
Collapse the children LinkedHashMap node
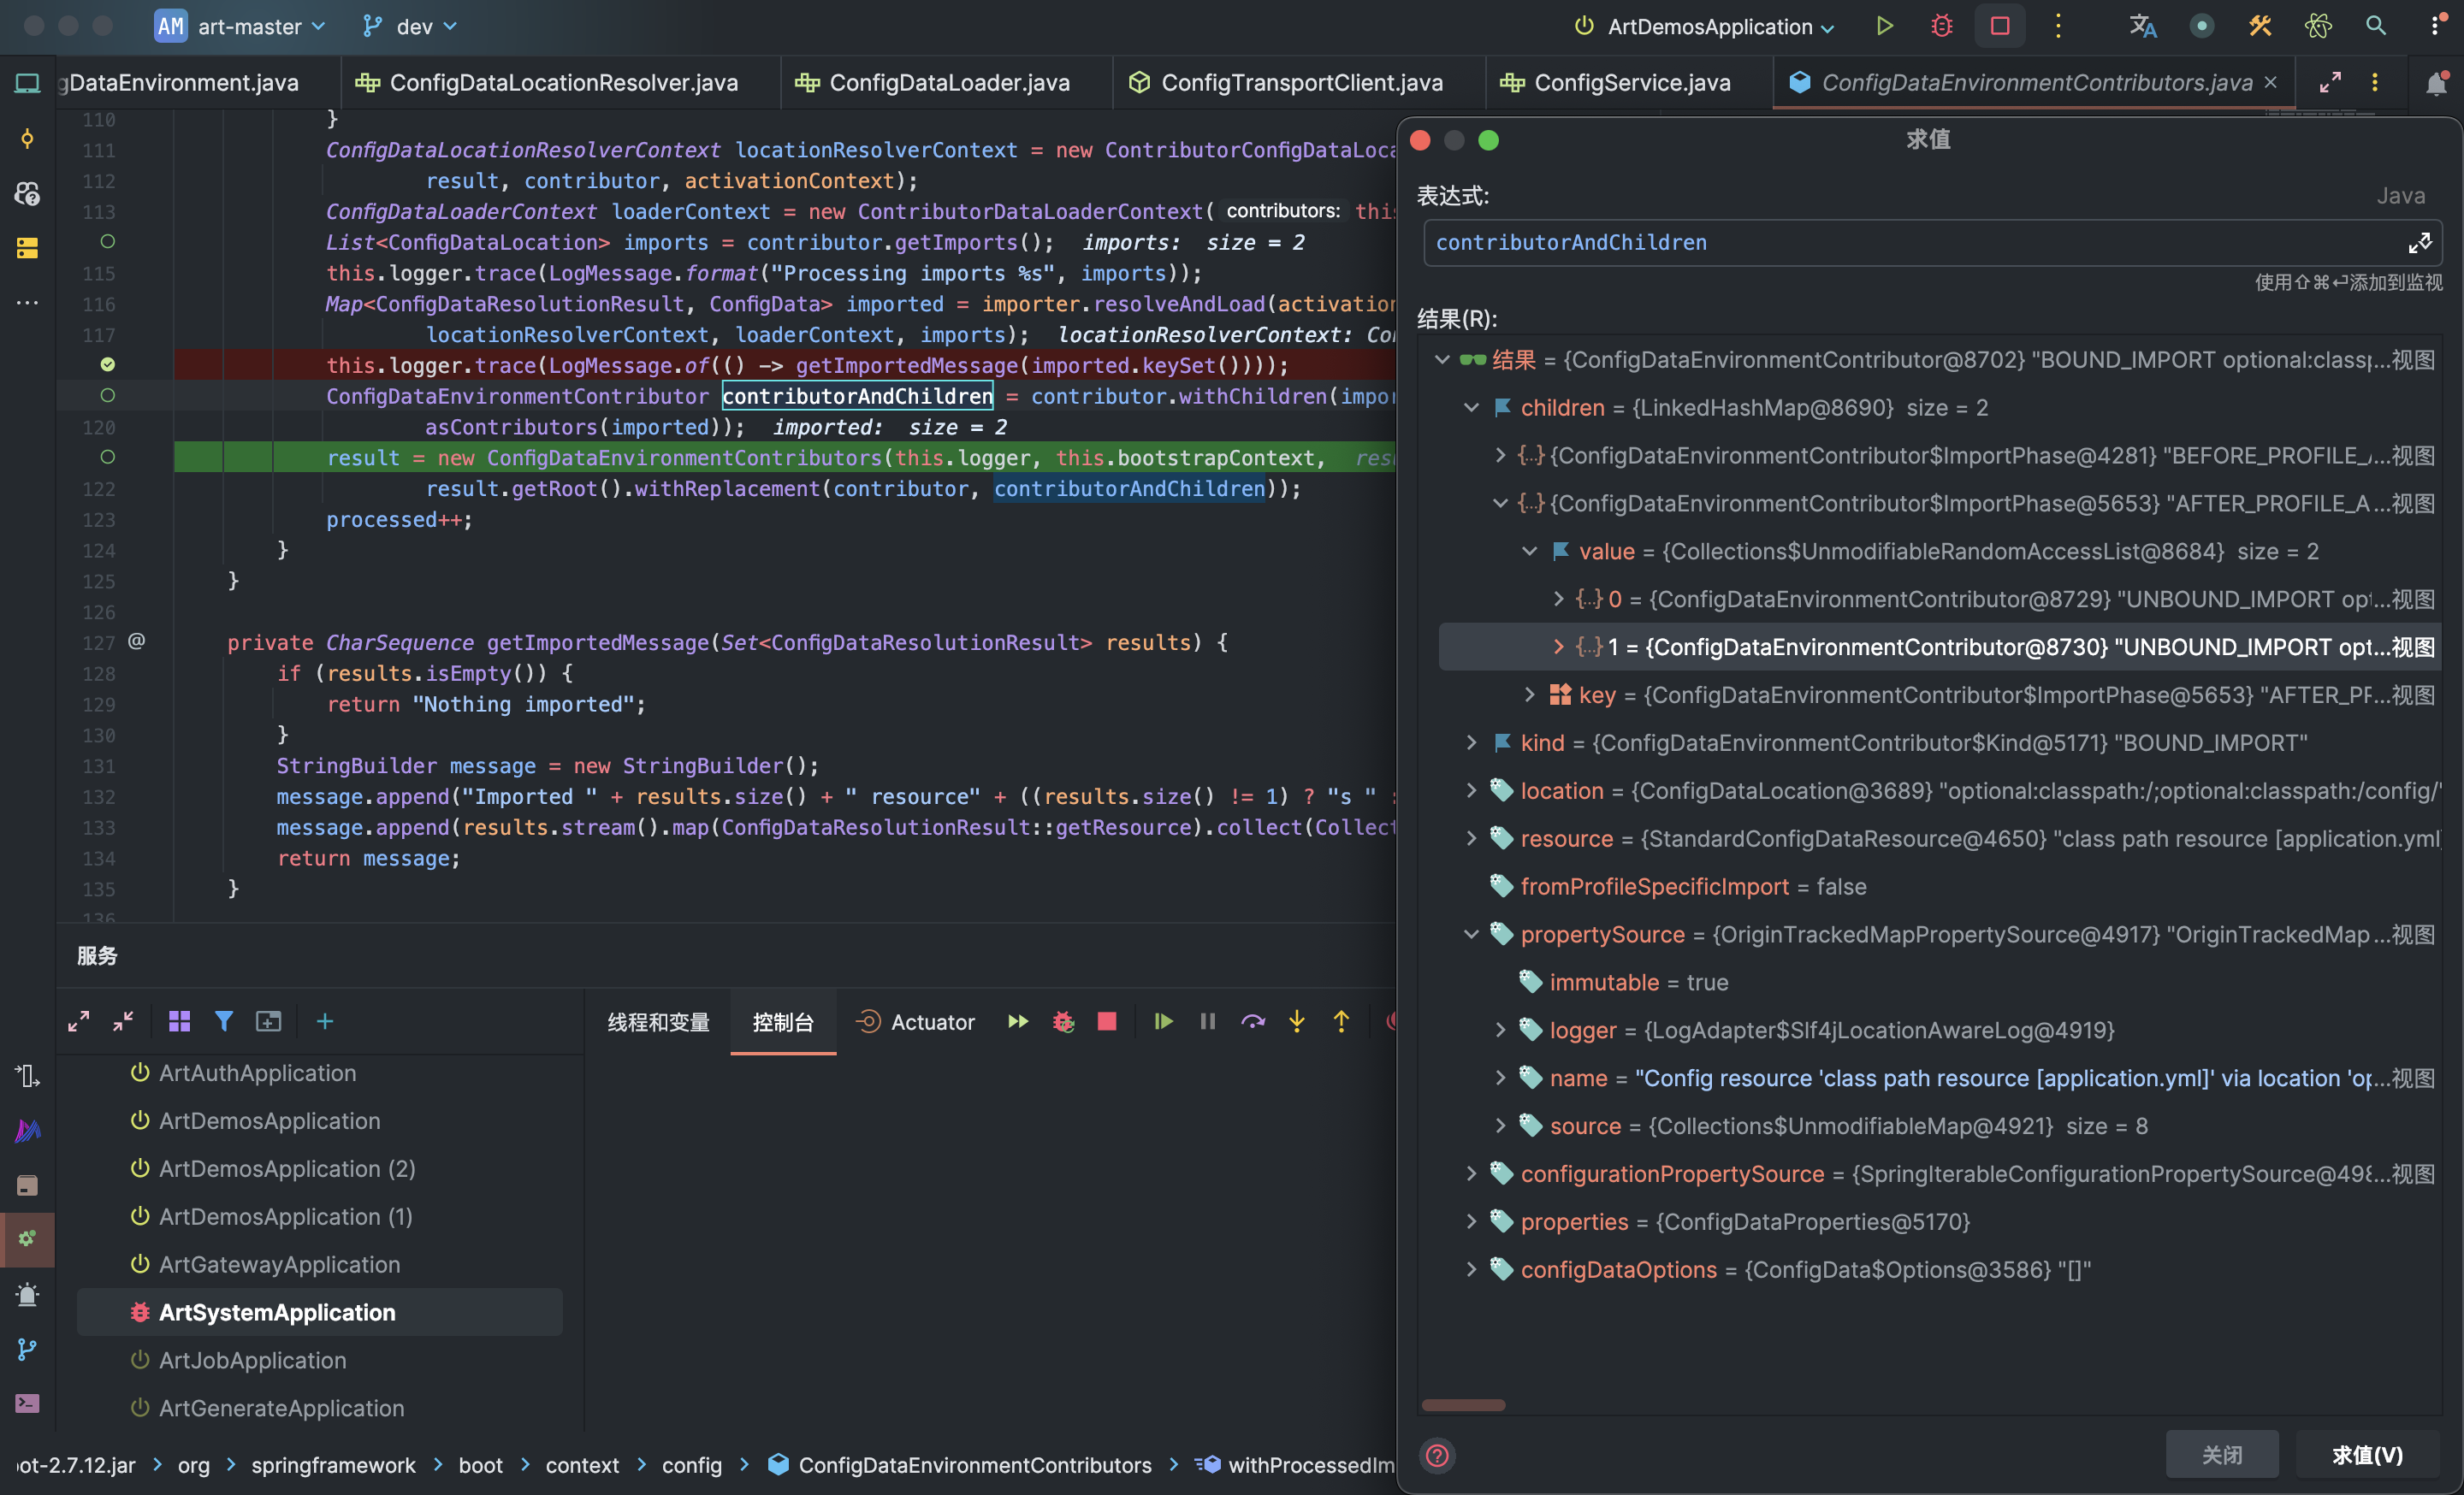(x=1471, y=408)
